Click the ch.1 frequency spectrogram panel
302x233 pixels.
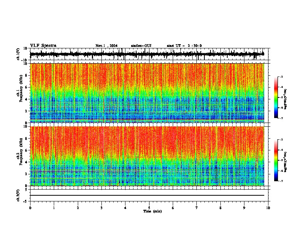147,93
